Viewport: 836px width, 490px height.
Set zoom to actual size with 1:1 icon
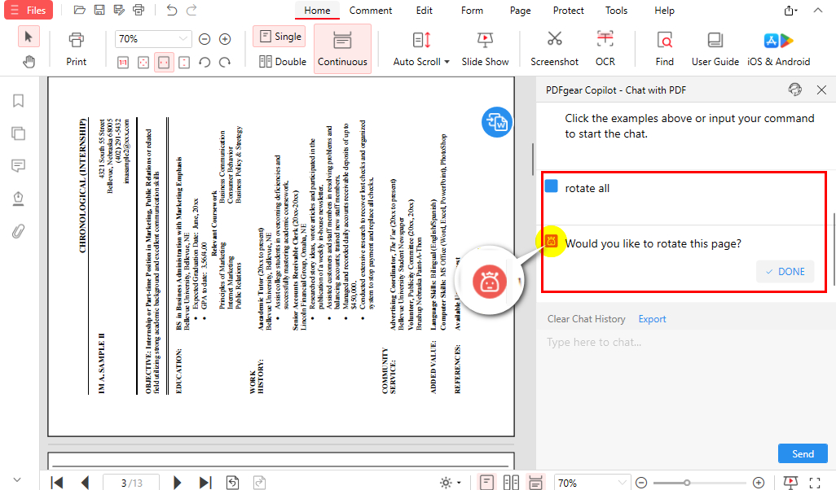122,62
